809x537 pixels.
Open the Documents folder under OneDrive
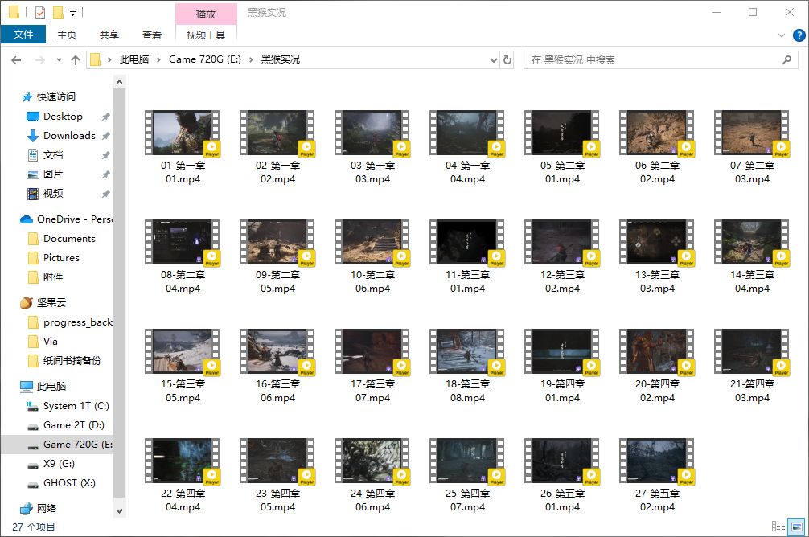69,238
